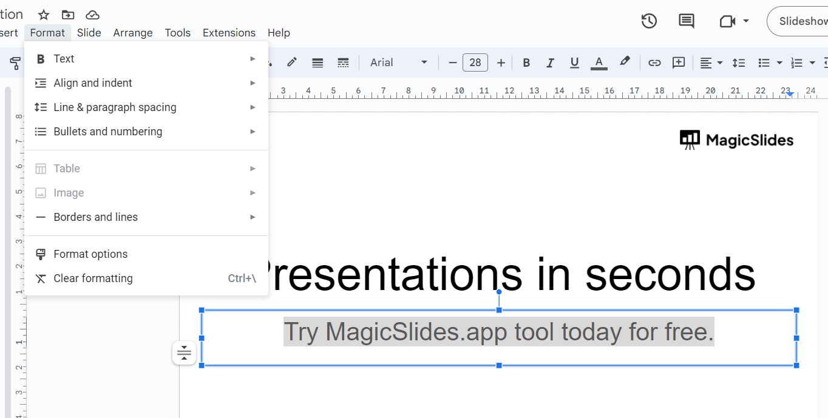Click the strikethrough icon beside Clear formatting
This screenshot has height=418, width=828.
41,278
